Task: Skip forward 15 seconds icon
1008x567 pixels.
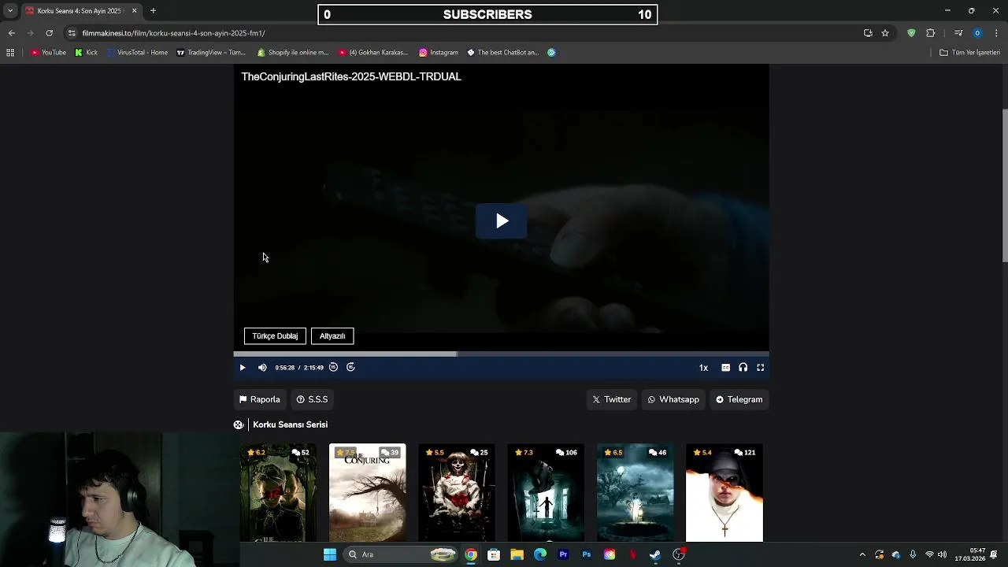Action: (x=351, y=367)
